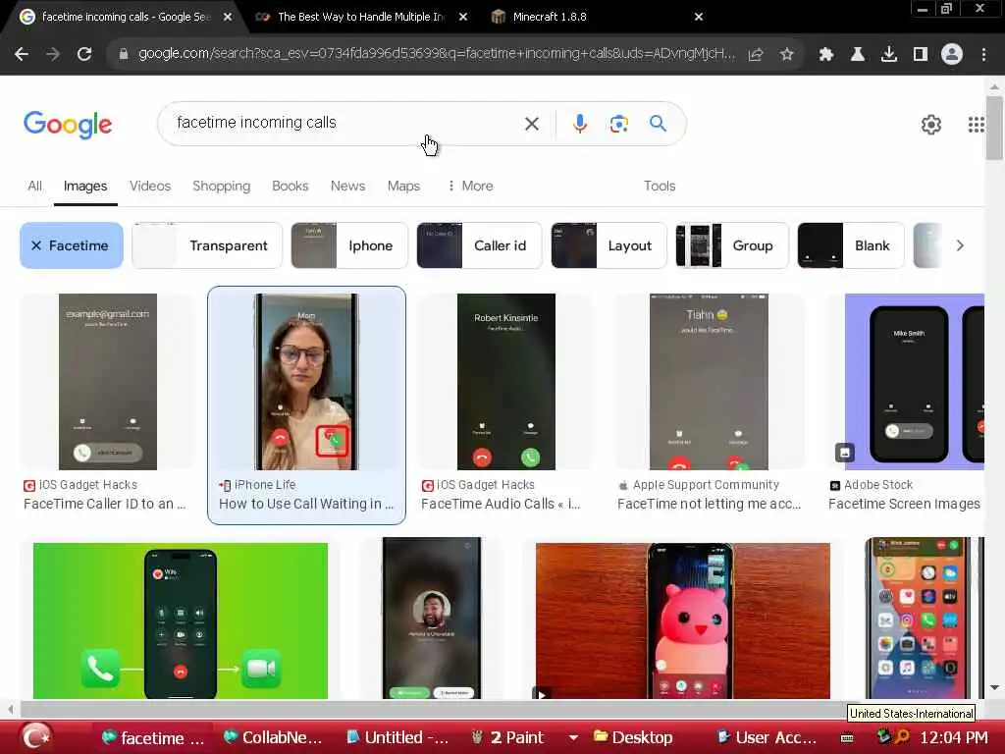Screen dimensions: 1005x754
Task: Click 'Facetime Screen Images' caption link
Action: (x=904, y=504)
